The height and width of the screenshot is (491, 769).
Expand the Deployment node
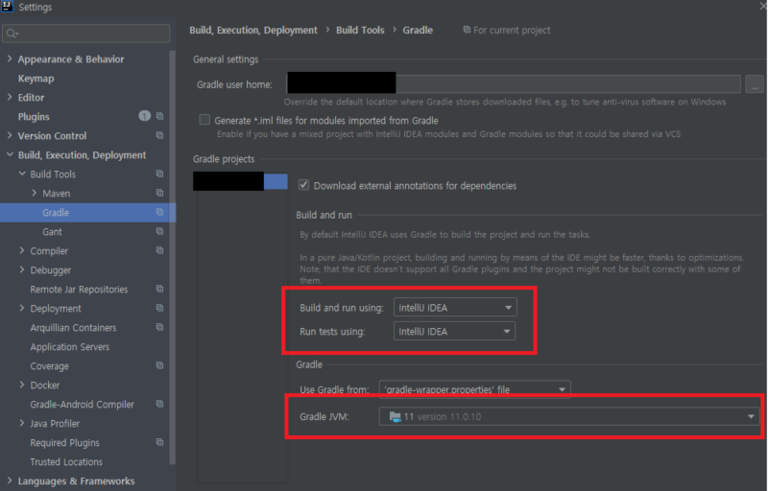coord(21,308)
